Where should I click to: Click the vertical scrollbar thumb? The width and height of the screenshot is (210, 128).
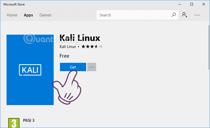pos(209,47)
